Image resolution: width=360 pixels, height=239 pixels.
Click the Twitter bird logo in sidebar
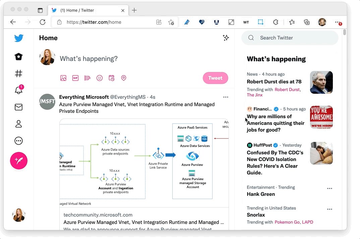pos(18,38)
